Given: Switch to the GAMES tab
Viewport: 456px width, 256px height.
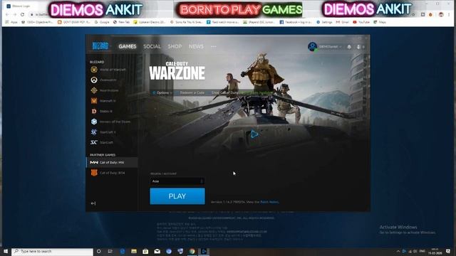Looking at the screenshot, I should pyautogui.click(x=128, y=46).
